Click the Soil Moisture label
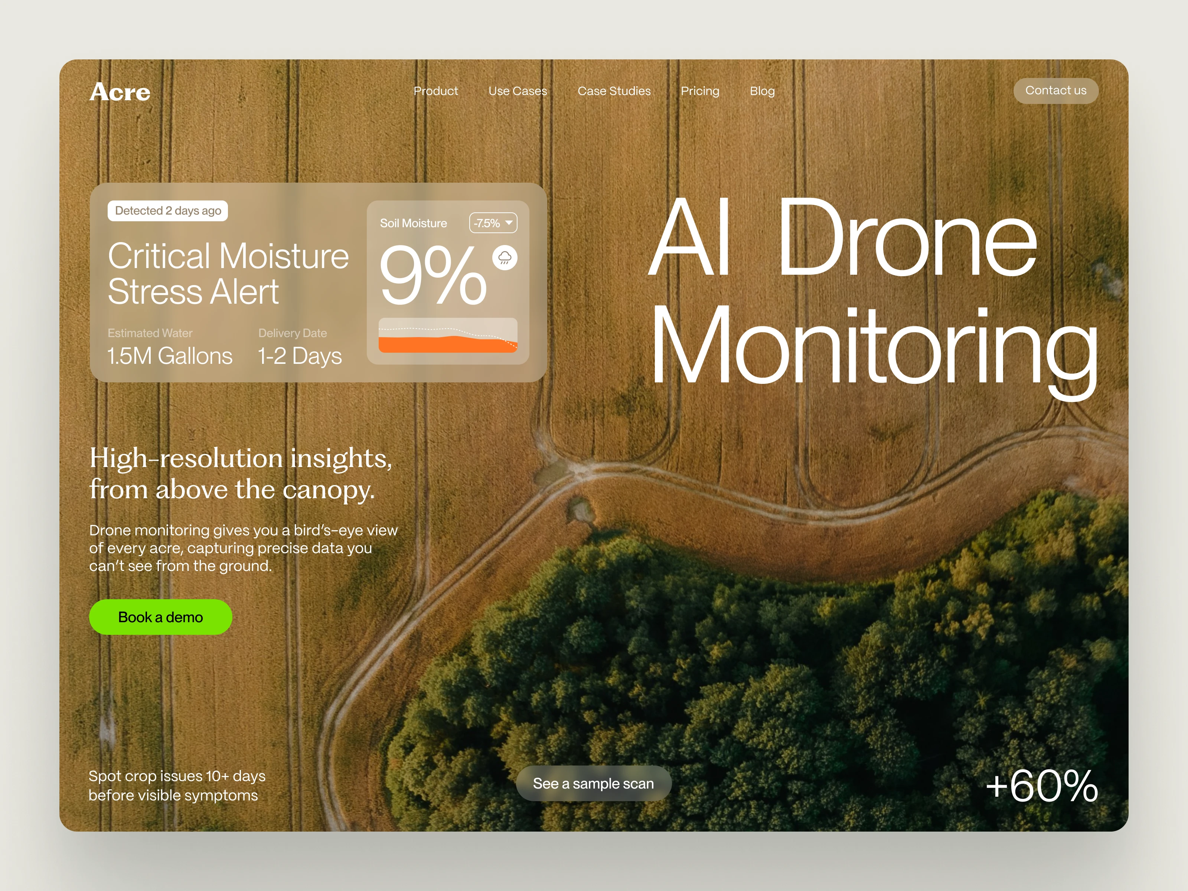This screenshot has height=891, width=1188. pos(413,223)
